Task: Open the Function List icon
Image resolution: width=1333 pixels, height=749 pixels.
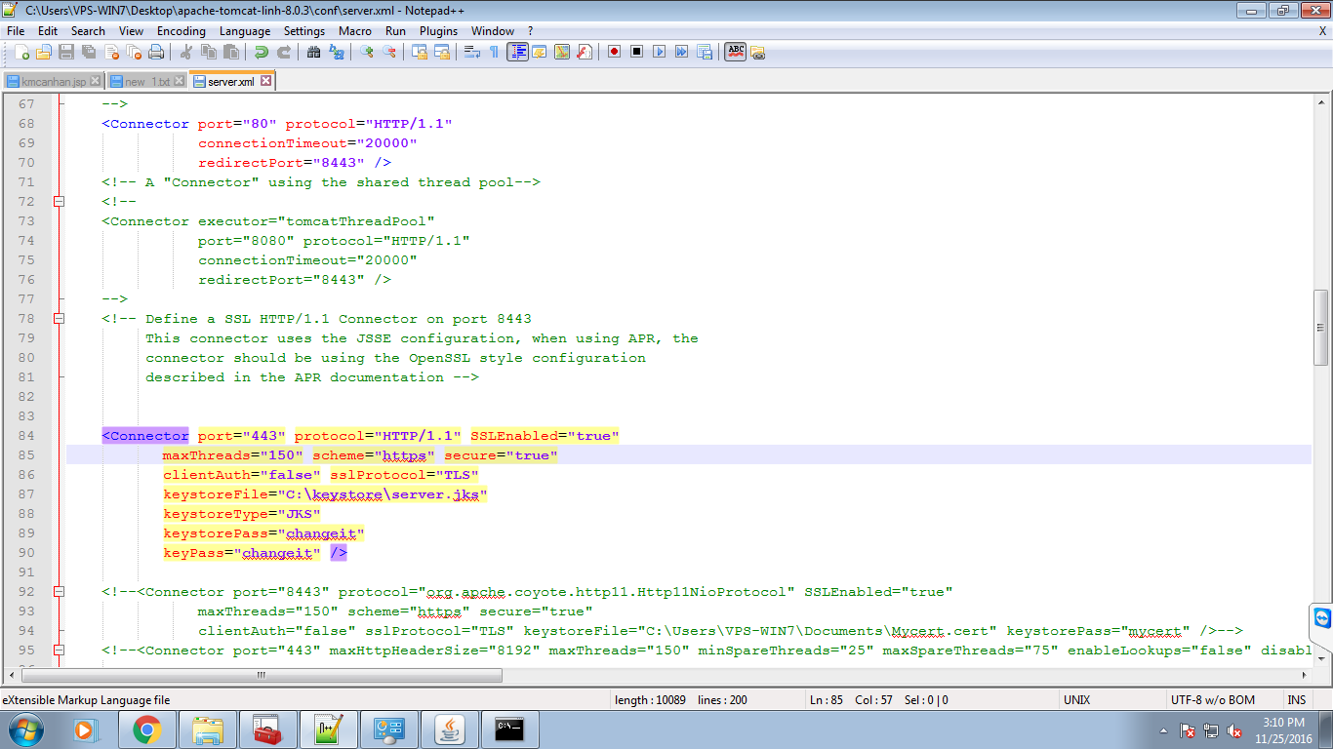Action: [x=585, y=52]
